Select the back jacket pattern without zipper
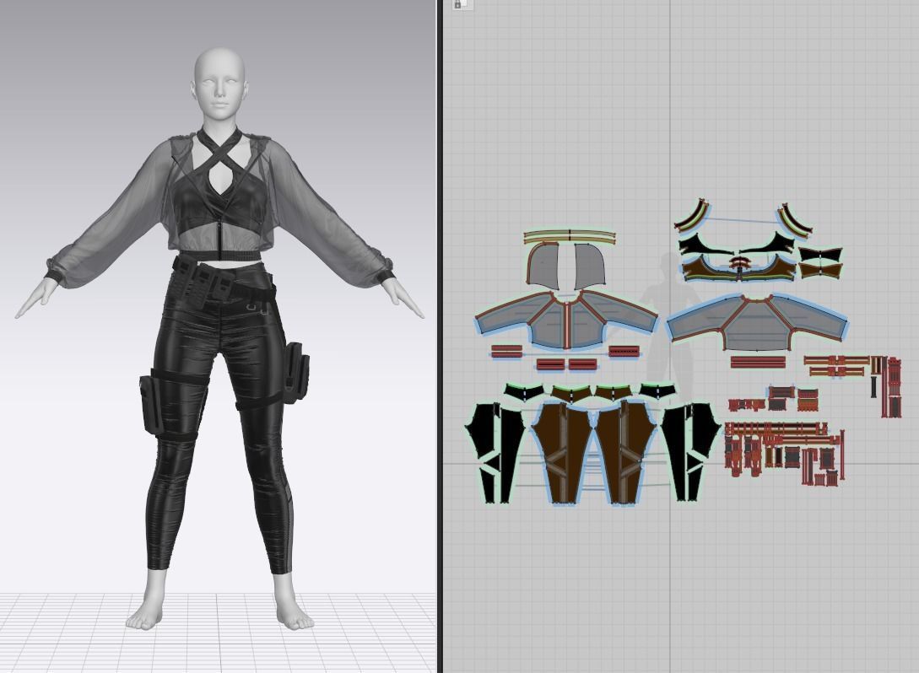The height and width of the screenshot is (673, 919). (x=757, y=321)
